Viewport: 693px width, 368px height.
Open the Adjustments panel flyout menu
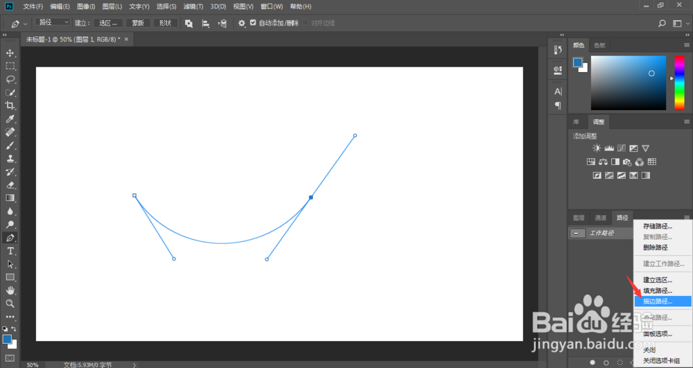686,121
